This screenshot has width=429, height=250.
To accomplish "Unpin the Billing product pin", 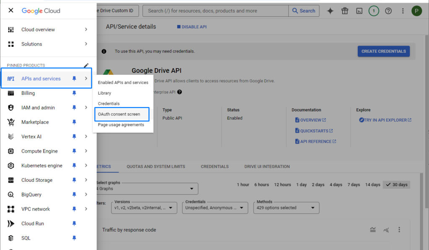I will click(74, 93).
